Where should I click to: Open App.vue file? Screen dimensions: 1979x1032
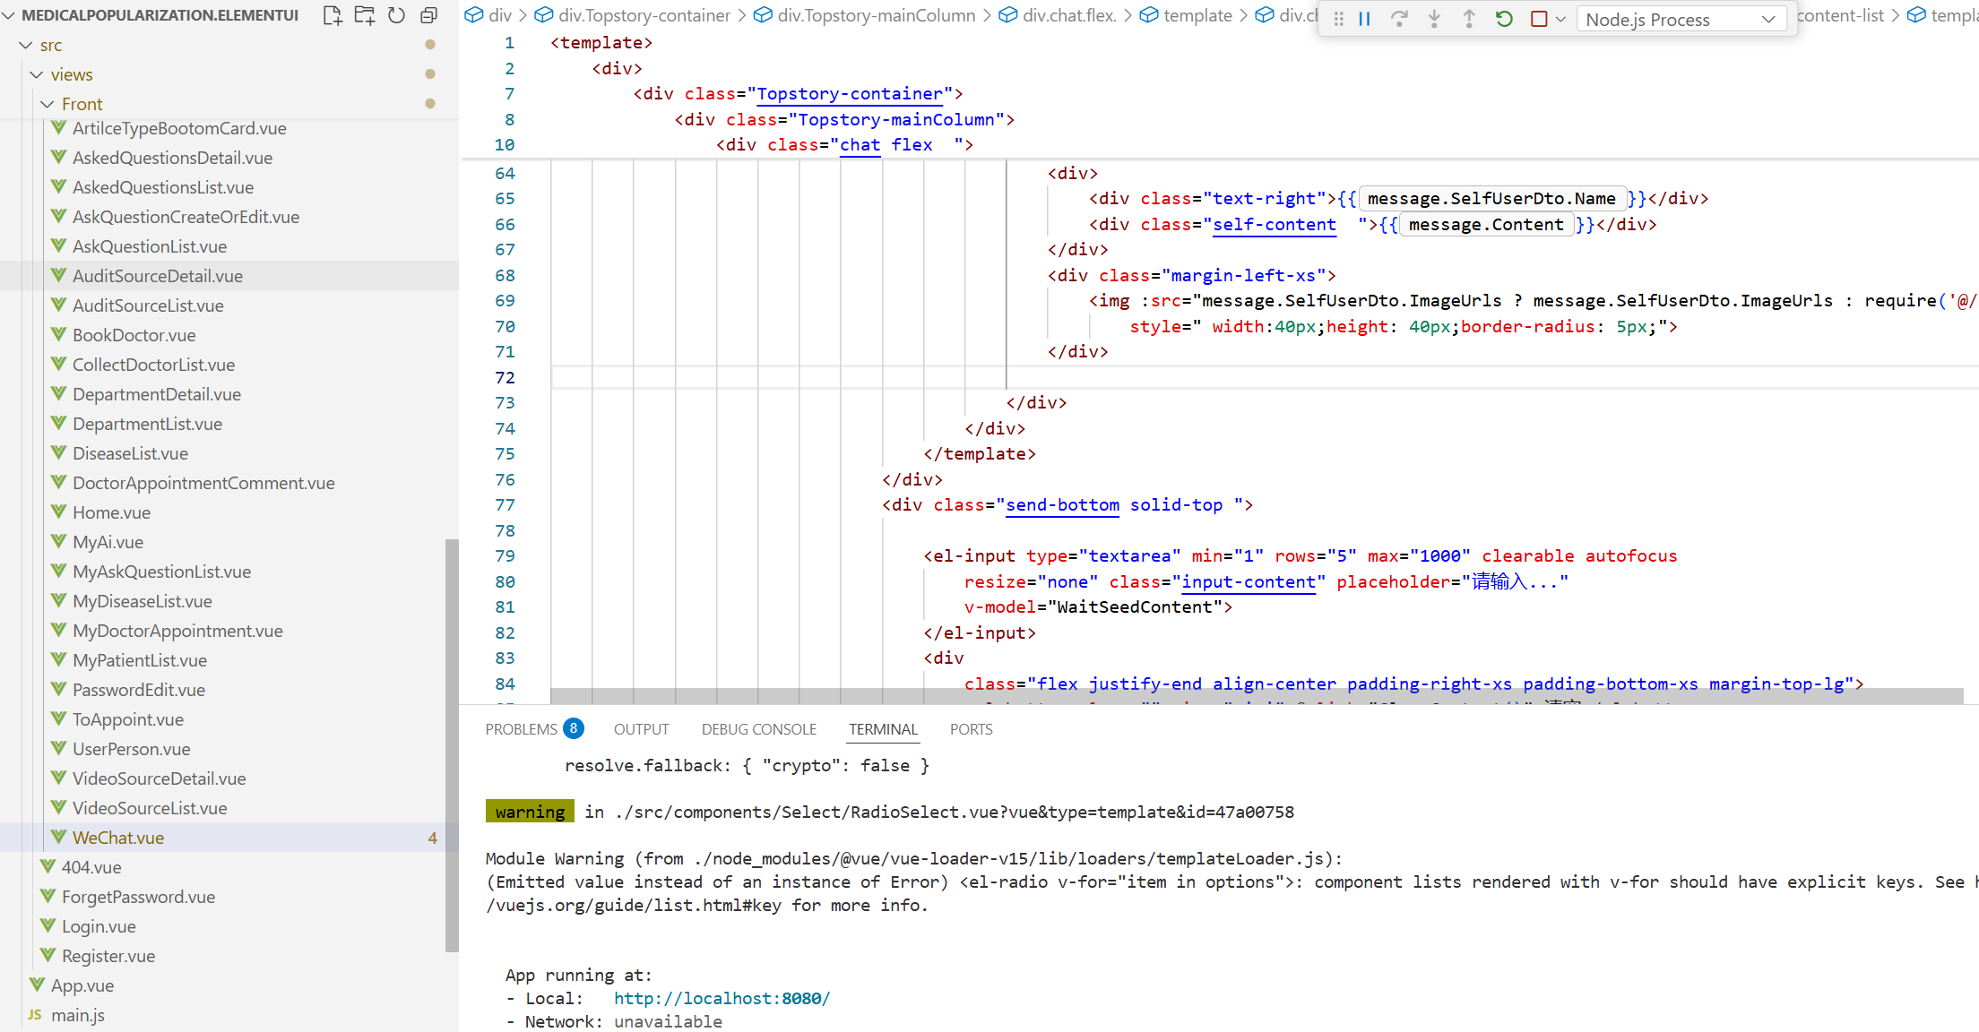click(229, 985)
